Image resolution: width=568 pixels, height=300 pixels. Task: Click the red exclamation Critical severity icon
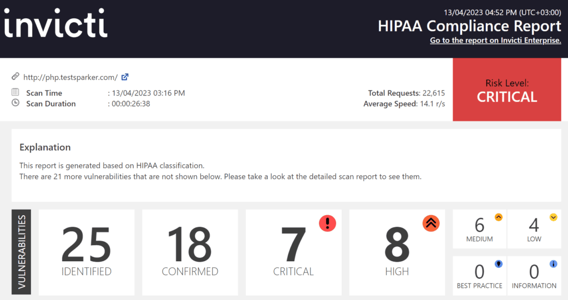pos(327,223)
